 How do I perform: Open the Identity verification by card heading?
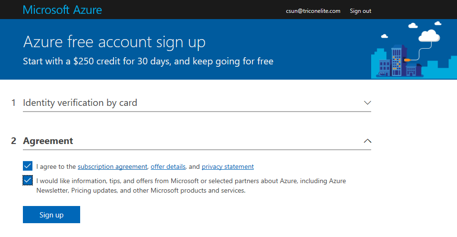[x=80, y=103]
